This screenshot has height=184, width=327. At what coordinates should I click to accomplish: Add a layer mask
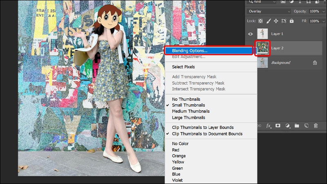click(278, 126)
